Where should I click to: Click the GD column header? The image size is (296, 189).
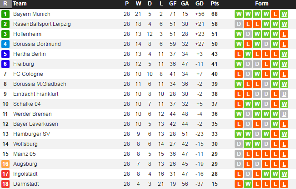pos(199,4)
